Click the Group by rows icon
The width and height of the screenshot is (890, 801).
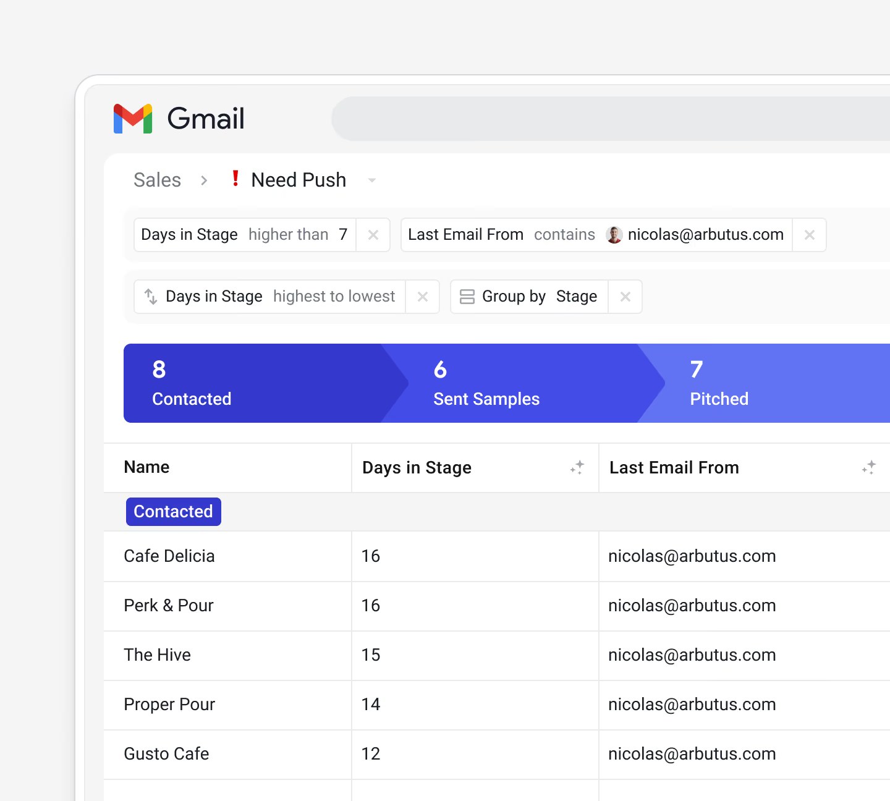467,297
